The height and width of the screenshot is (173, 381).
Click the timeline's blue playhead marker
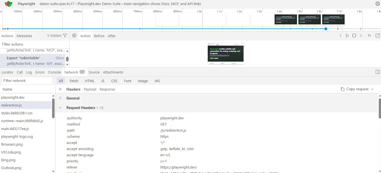[x=326, y=29]
